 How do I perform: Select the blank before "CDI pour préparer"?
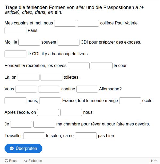coord(69,42)
